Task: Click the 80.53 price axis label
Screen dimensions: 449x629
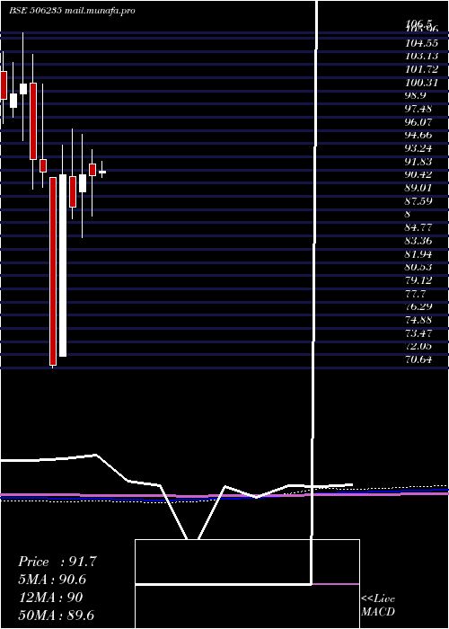Action: point(419,267)
